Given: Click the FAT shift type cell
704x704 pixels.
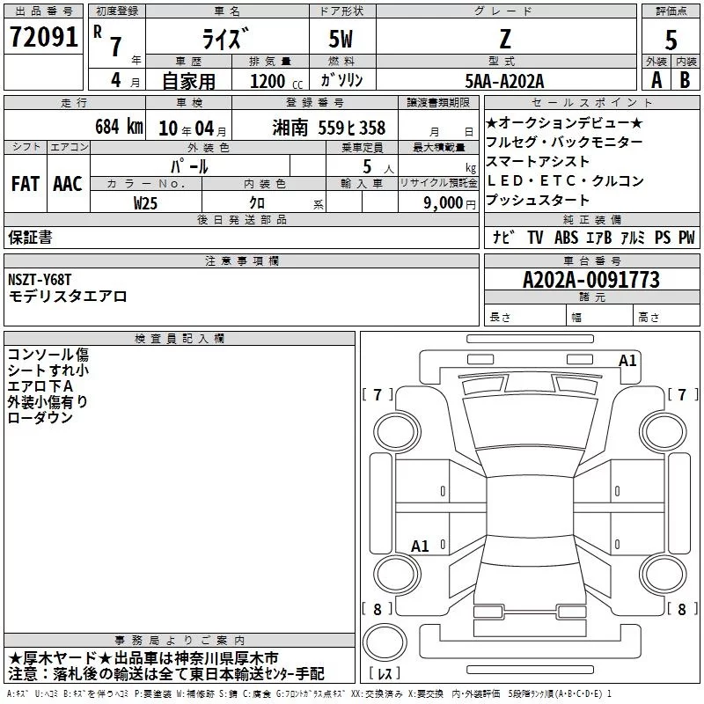Looking at the screenshot, I should [25, 183].
